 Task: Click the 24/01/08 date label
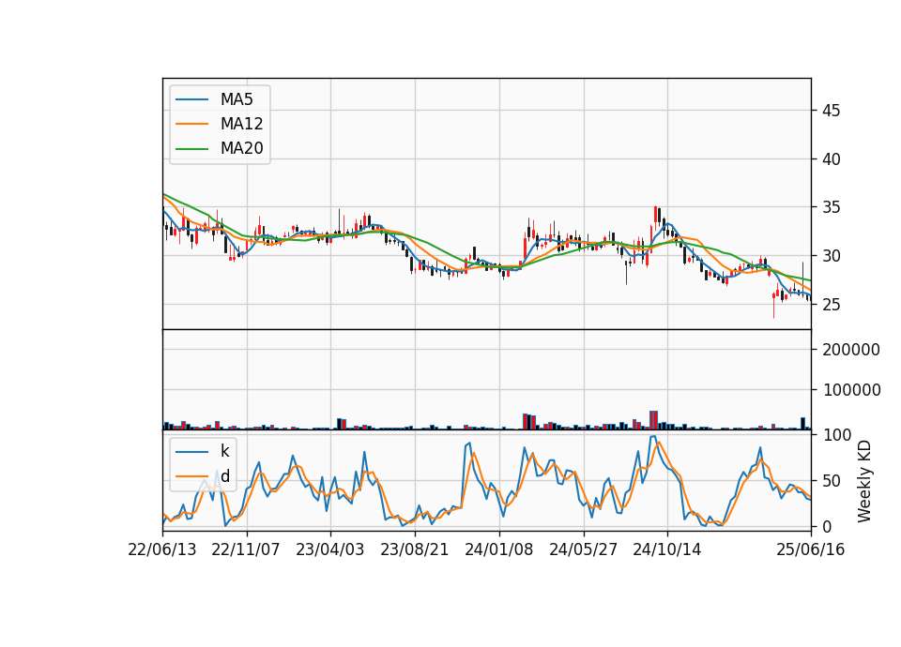click(x=498, y=549)
